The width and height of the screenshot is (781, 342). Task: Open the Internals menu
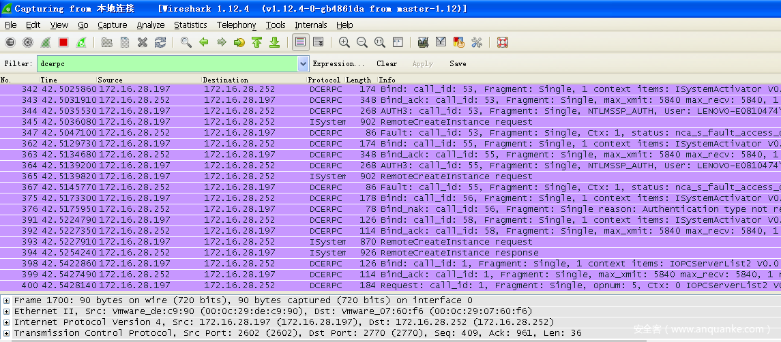(311, 25)
